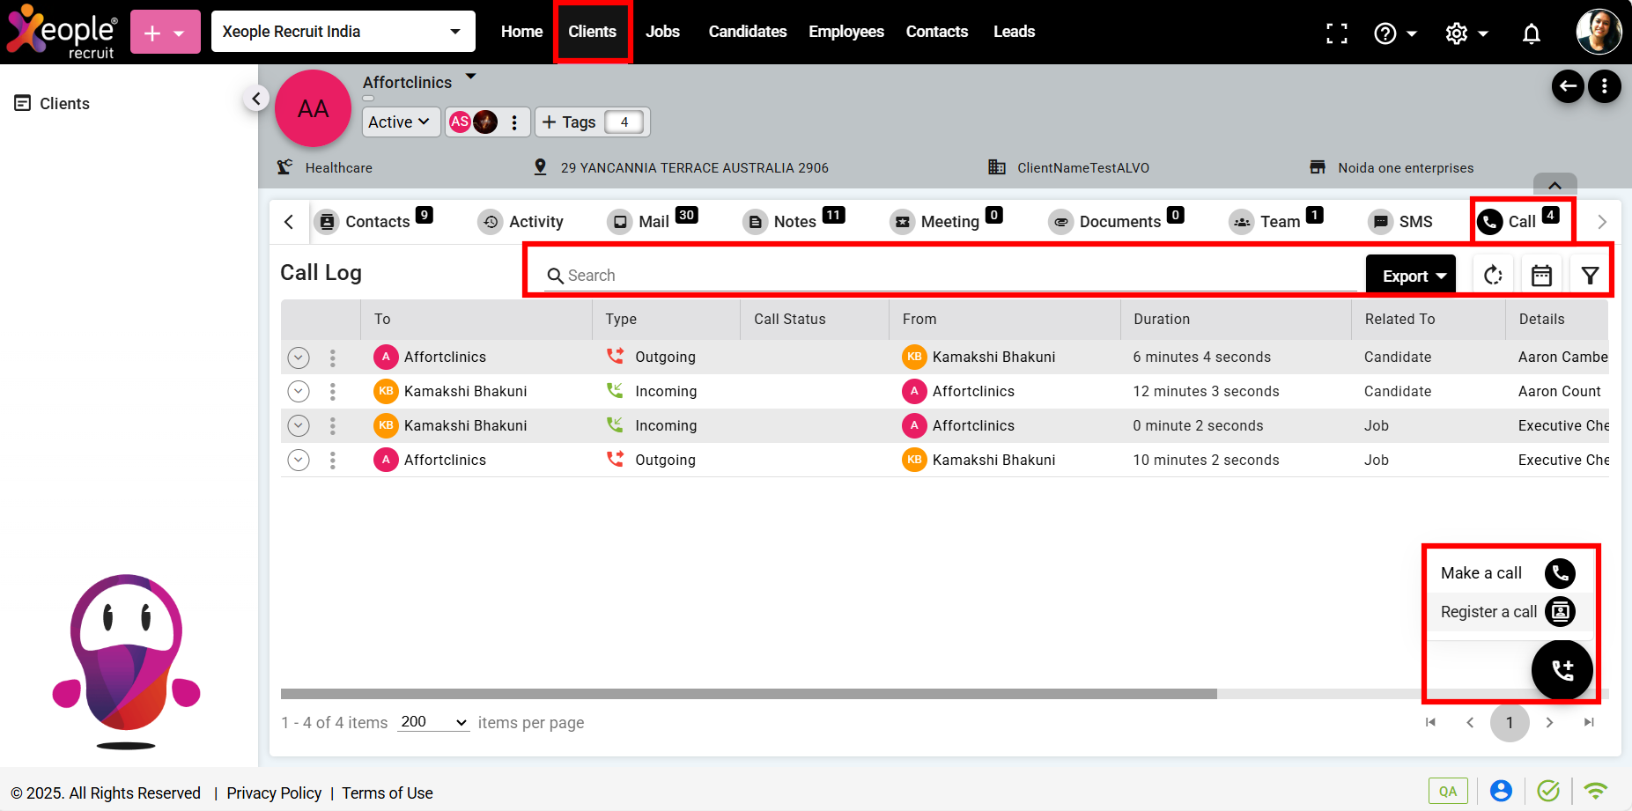The image size is (1632, 811).
Task: Switch to the Activity tab
Action: coord(521,222)
